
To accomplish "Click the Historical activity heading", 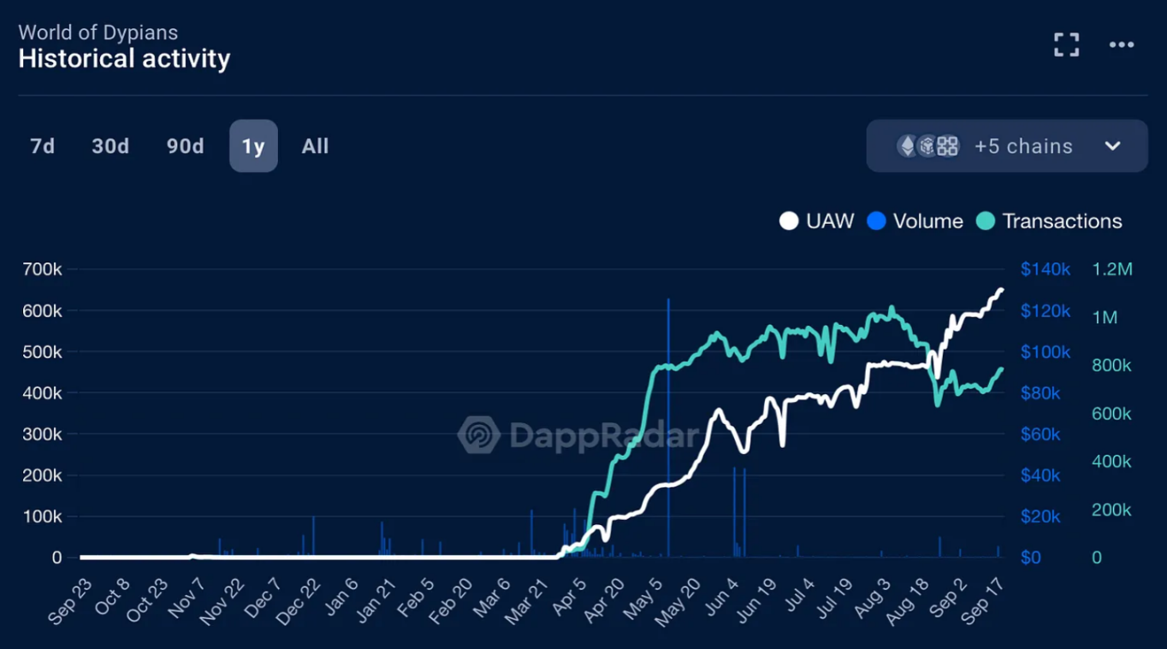I will click(x=124, y=59).
